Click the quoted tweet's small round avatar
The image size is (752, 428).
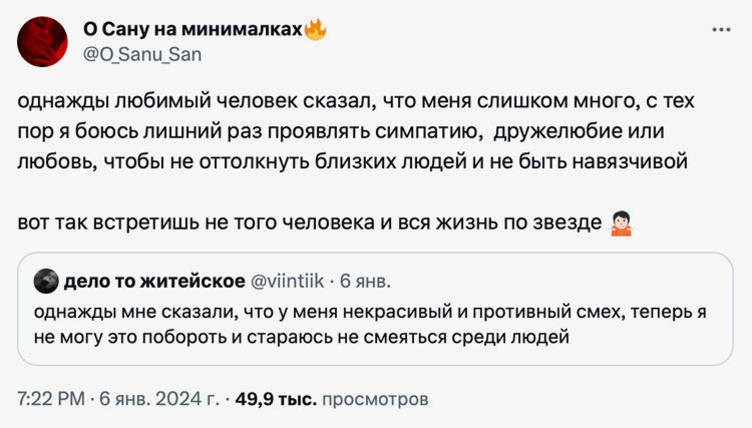(46, 281)
